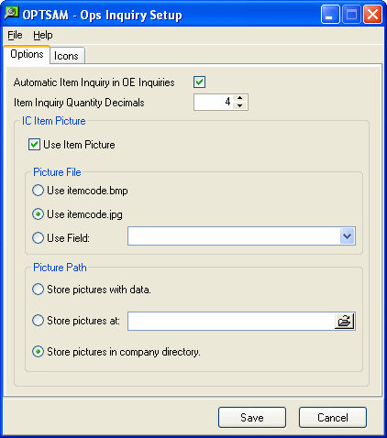
Task: Click the OPTSAM application icon in title bar
Action: pyautogui.click(x=12, y=14)
